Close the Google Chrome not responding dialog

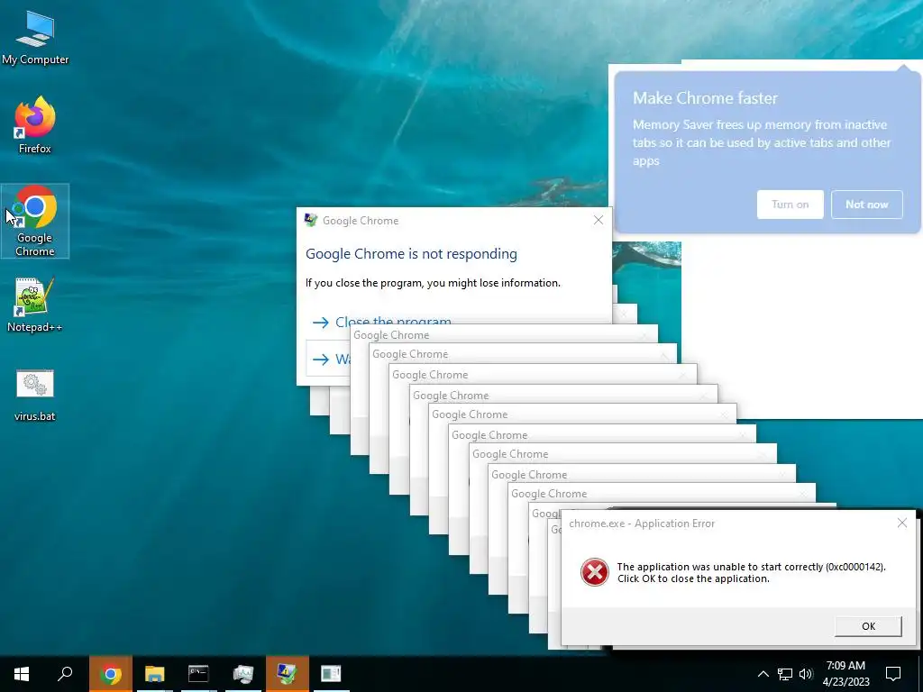click(x=599, y=220)
